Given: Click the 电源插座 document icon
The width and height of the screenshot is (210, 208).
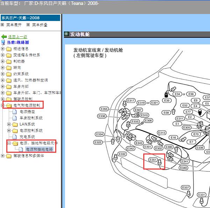Looking at the screenshot, I should pos(15,112).
